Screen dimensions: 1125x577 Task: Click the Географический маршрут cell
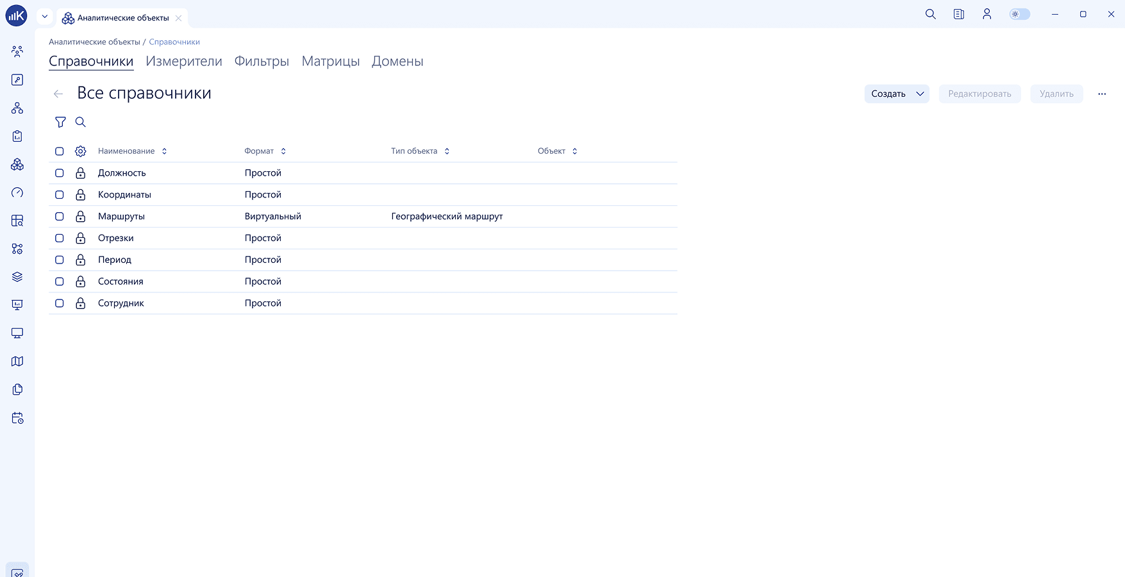[x=447, y=217]
